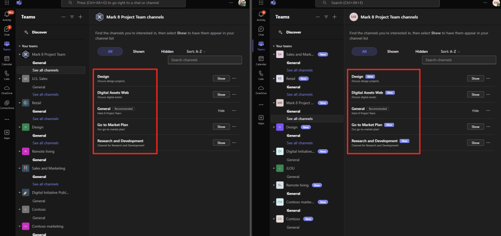Collapse Retail team in the left window
Image resolution: width=501 pixels, height=236 pixels.
[x=20, y=103]
